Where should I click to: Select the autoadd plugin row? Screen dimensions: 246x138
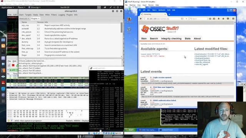click(70, 29)
